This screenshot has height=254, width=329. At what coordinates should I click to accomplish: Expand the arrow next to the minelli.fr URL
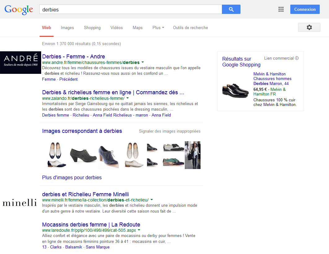pyautogui.click(x=152, y=200)
